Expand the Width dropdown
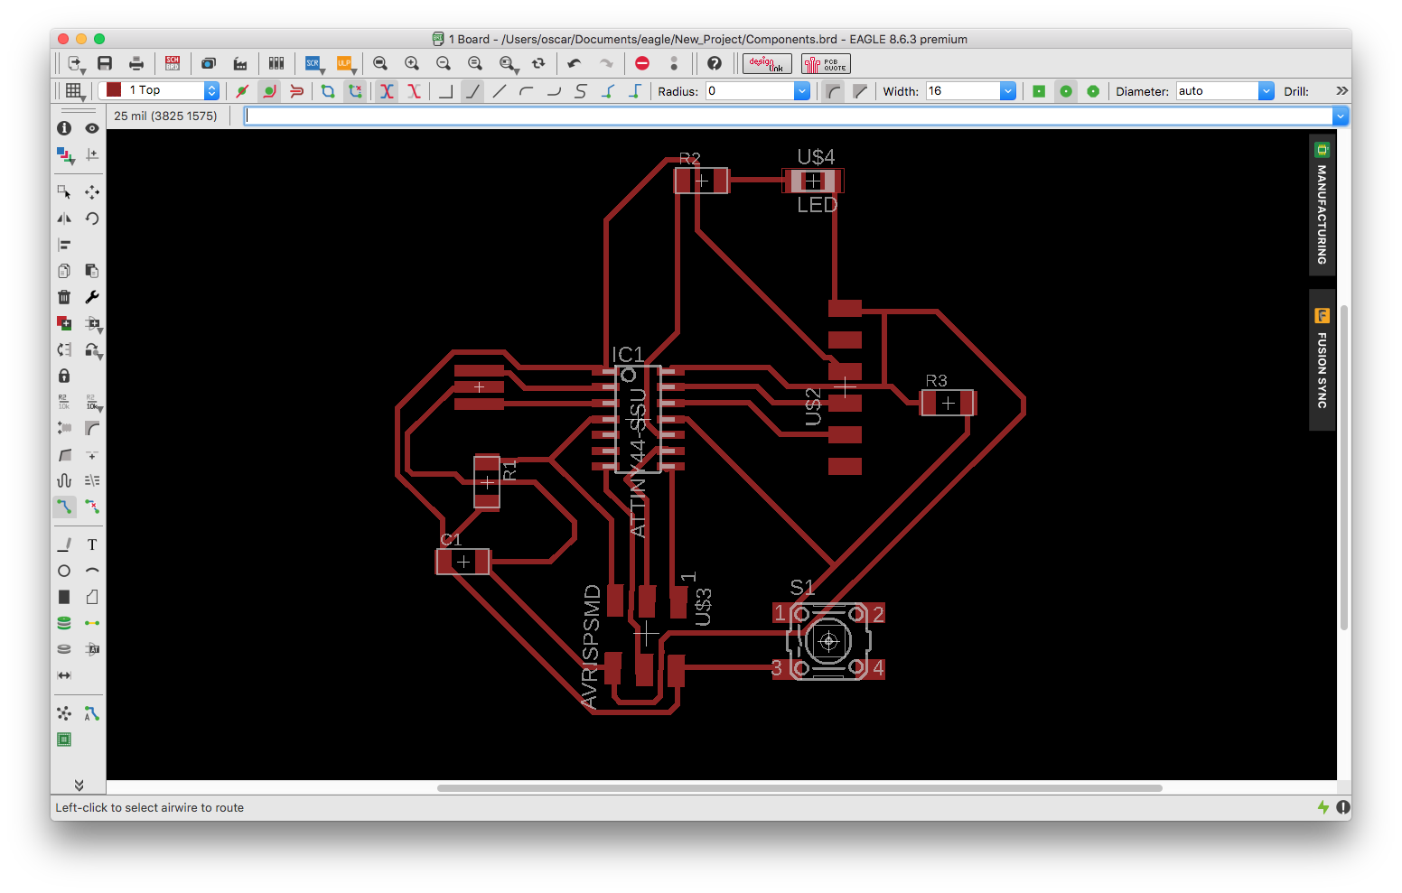 point(1007,91)
